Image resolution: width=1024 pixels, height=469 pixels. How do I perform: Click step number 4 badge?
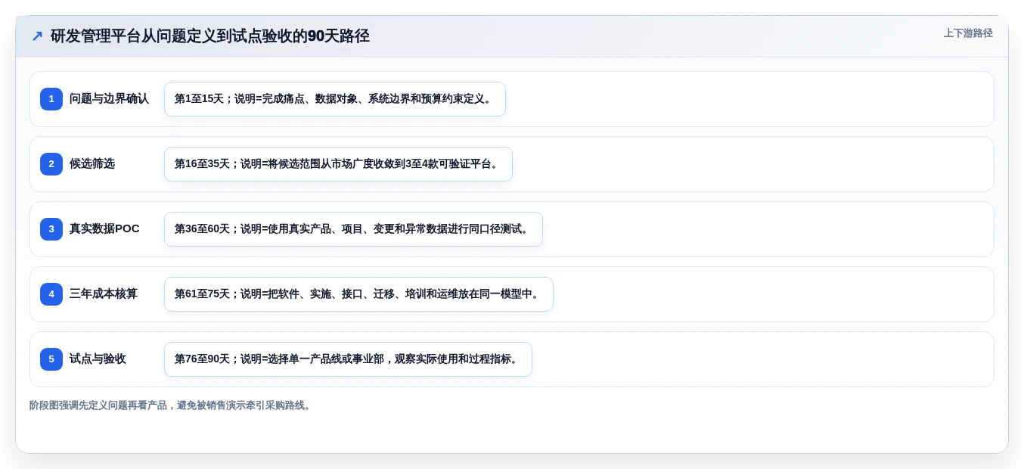(x=51, y=294)
